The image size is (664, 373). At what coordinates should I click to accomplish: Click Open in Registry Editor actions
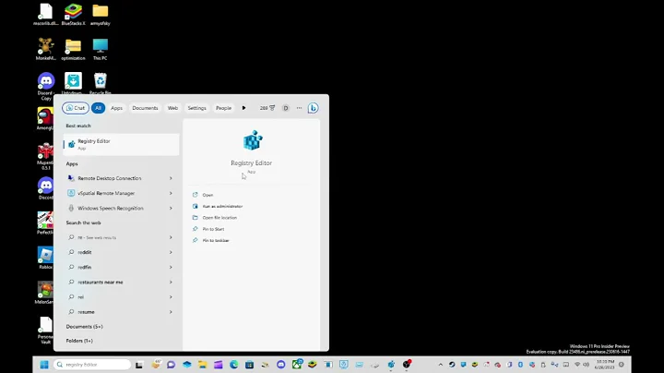[x=207, y=195]
